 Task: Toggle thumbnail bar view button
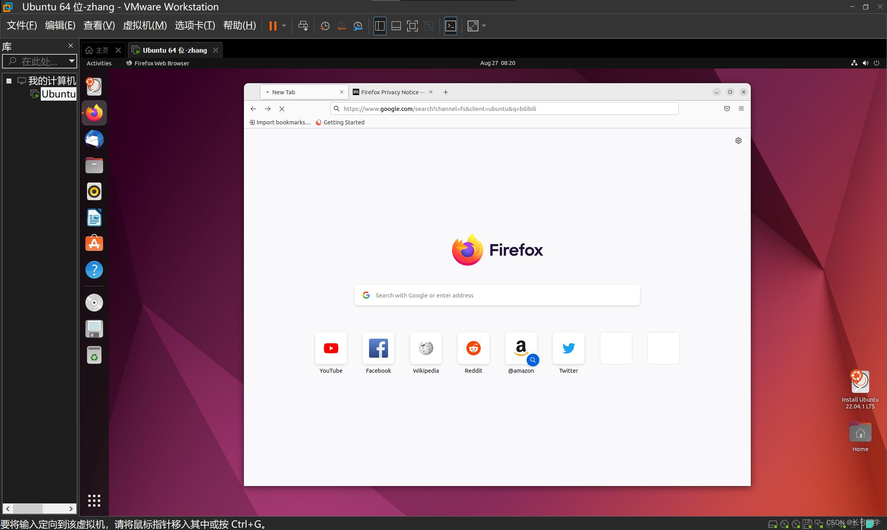[x=396, y=26]
